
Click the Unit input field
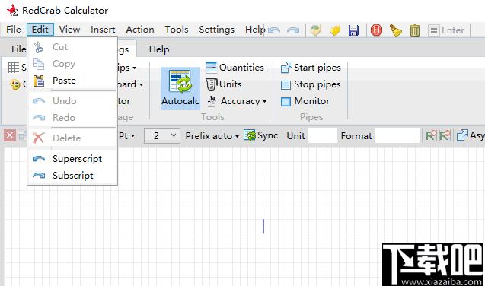[x=323, y=135]
